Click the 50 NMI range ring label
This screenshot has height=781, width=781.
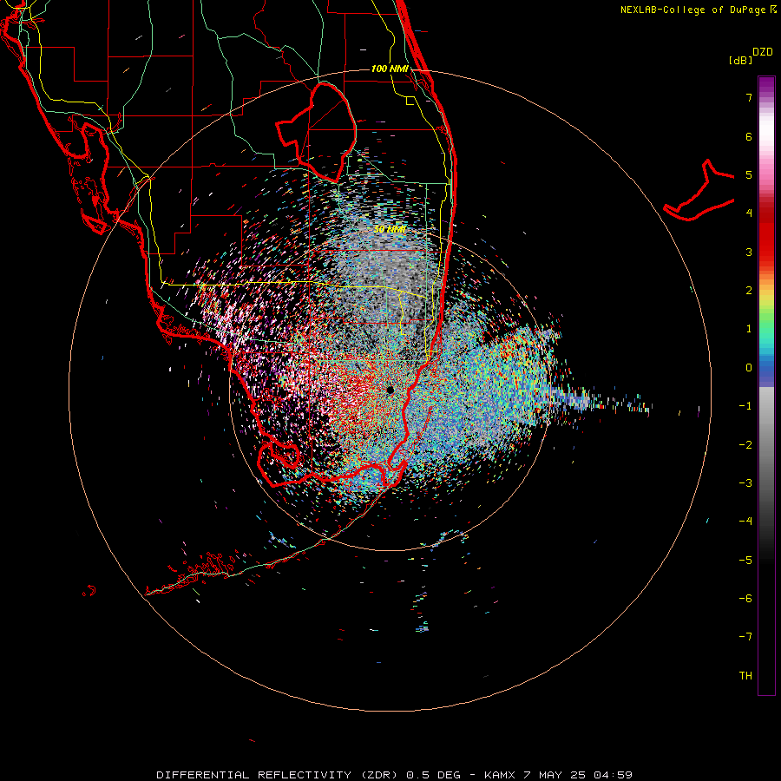(390, 229)
